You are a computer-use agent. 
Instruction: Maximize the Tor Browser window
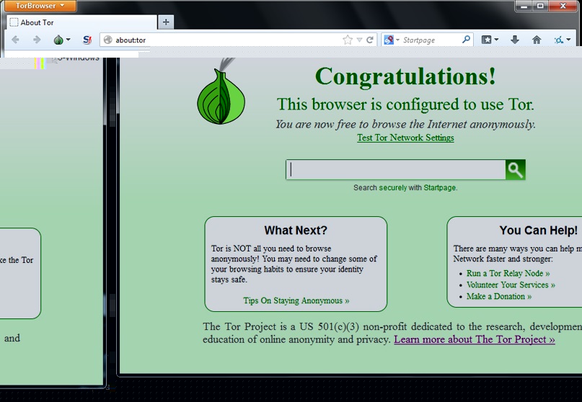(540, 6)
